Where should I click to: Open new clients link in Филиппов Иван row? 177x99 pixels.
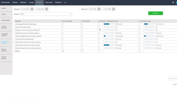82,48
